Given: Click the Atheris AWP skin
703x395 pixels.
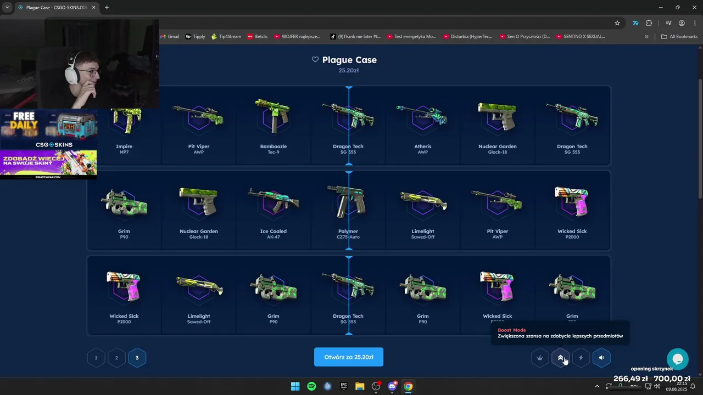Looking at the screenshot, I should 423,126.
